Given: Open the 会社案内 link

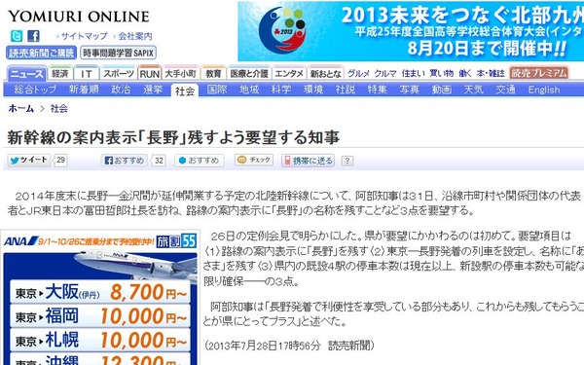Looking at the screenshot, I should tap(135, 36).
